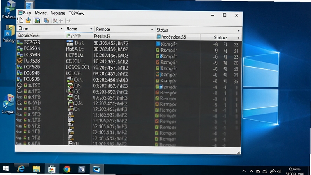
Task: Click the new document toolbar icon
Action: (21, 21)
